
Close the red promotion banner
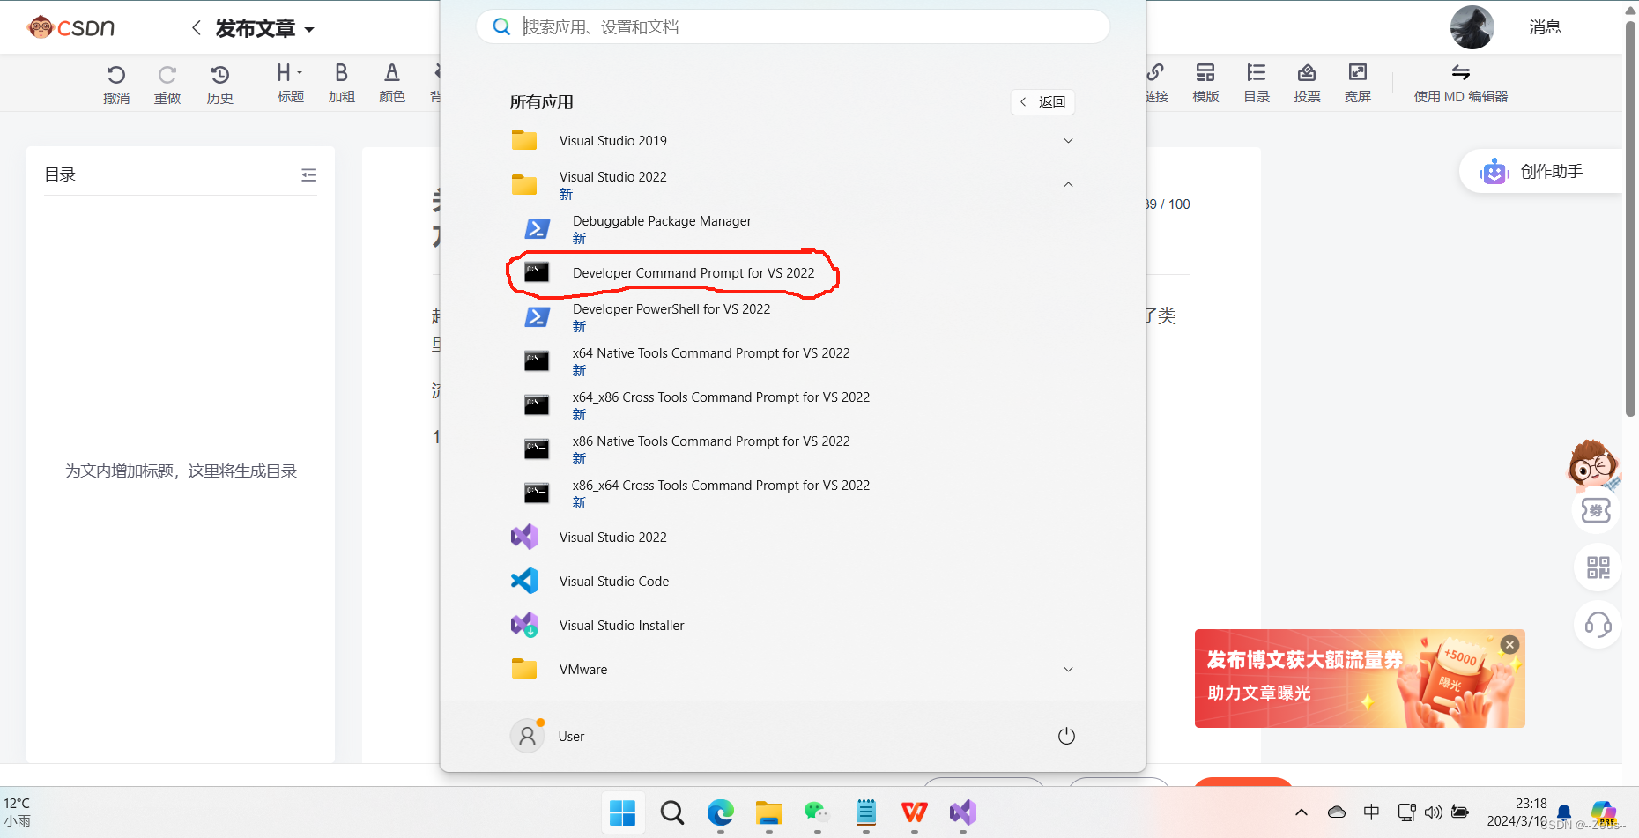click(x=1509, y=645)
